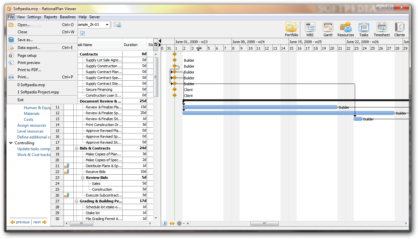Select the long Review & Finalize Specifications Gantt bar

[x=289, y=113]
